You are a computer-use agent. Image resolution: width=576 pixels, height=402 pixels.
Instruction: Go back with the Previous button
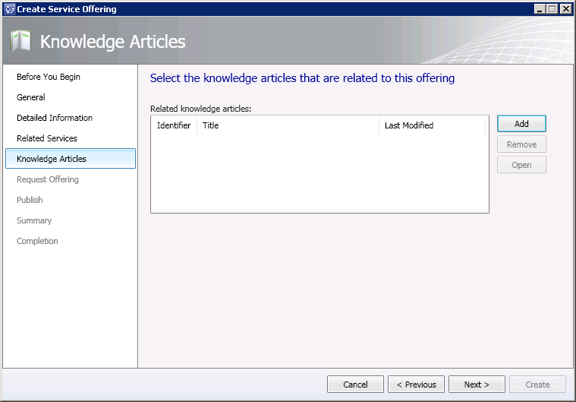pos(416,385)
